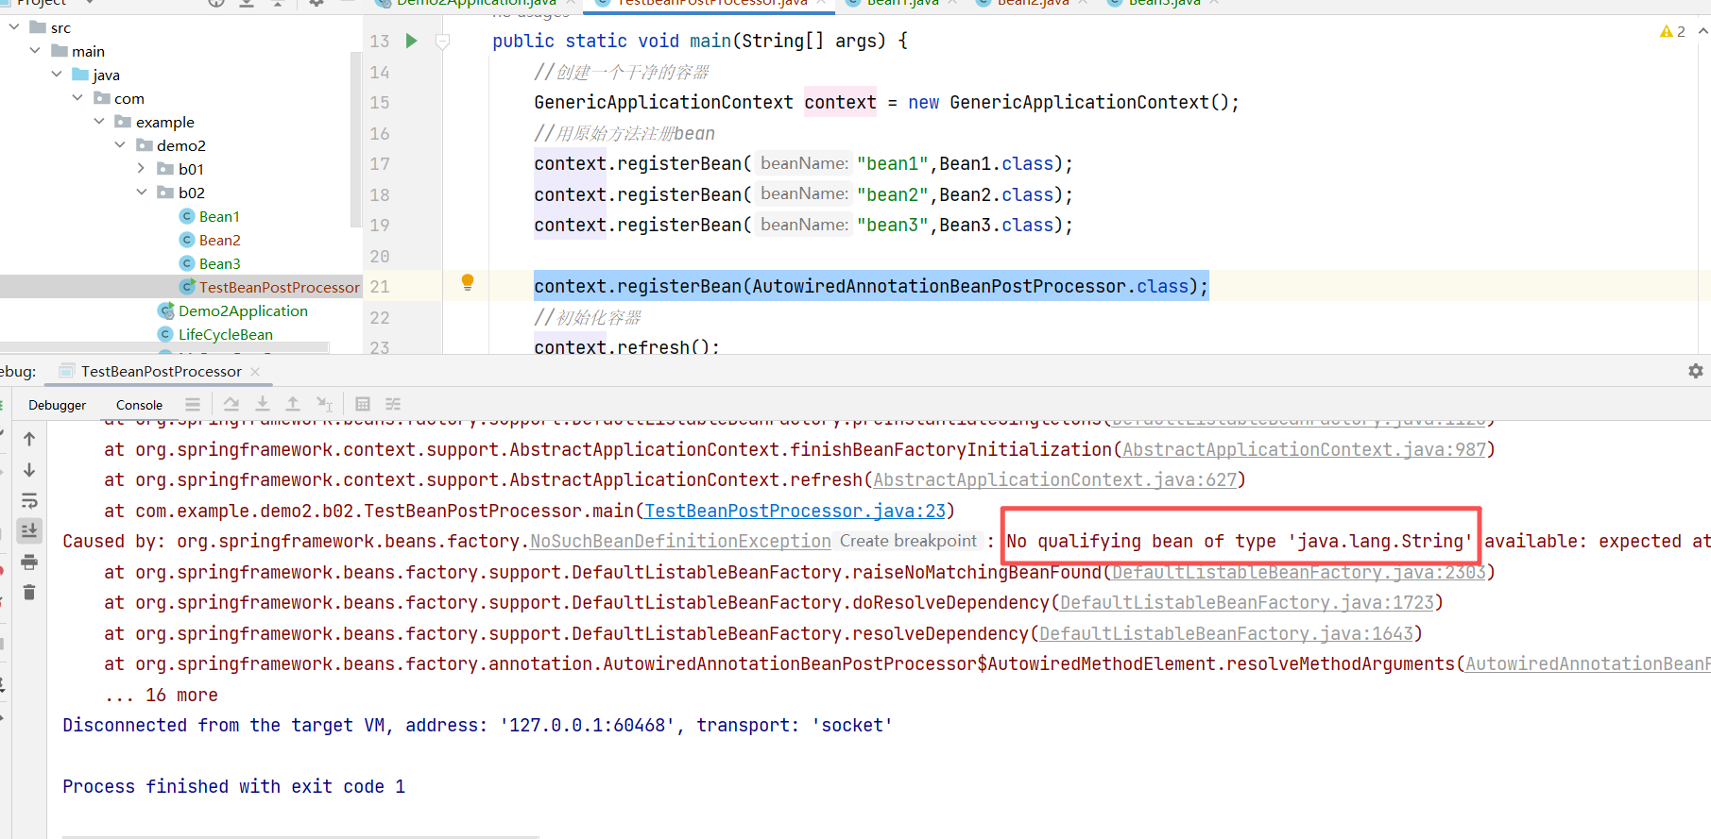Collapse the com package
Viewport: 1711px width, 839px height.
[x=77, y=98]
